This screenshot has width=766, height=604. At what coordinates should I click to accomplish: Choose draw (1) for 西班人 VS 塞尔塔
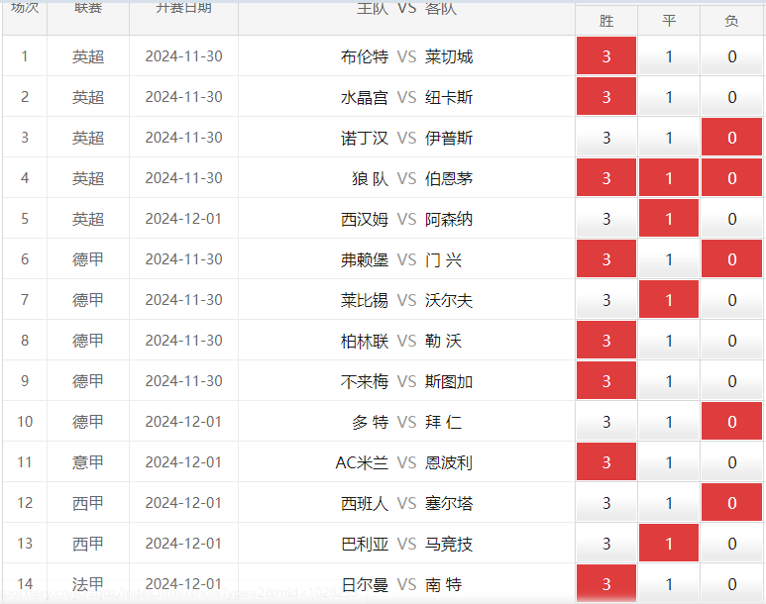tap(669, 501)
